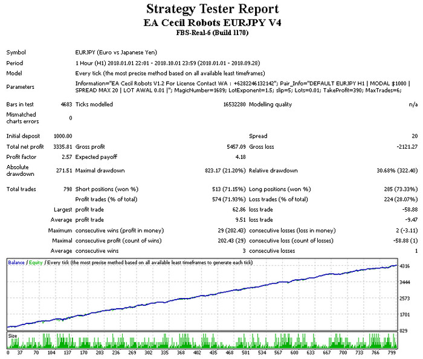Screen dimensions: 423x359
Task: Click the 'Absolute drawdown' label
Action: pos(20,170)
